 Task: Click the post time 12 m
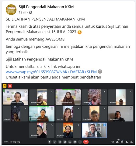tap(22, 12)
